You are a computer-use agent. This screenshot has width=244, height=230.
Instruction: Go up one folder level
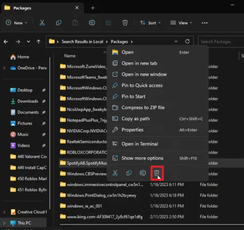[39, 42]
